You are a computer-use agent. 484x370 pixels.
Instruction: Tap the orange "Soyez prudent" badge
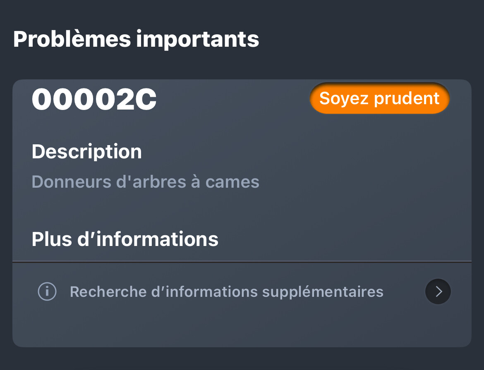(379, 98)
